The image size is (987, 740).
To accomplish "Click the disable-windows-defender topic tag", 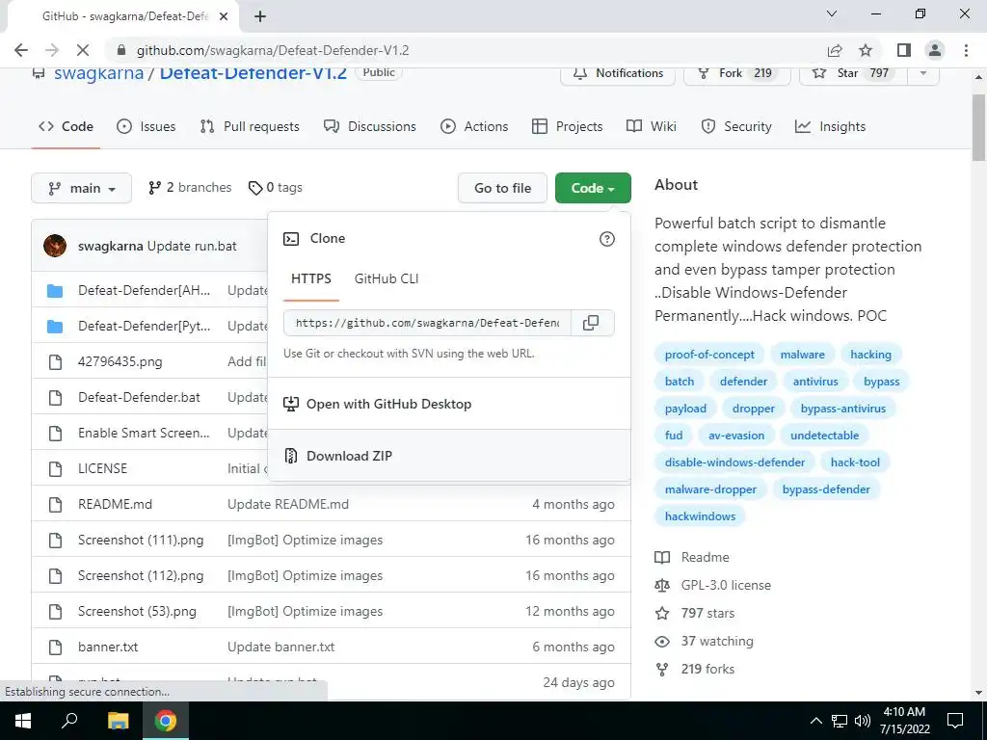I will (734, 462).
